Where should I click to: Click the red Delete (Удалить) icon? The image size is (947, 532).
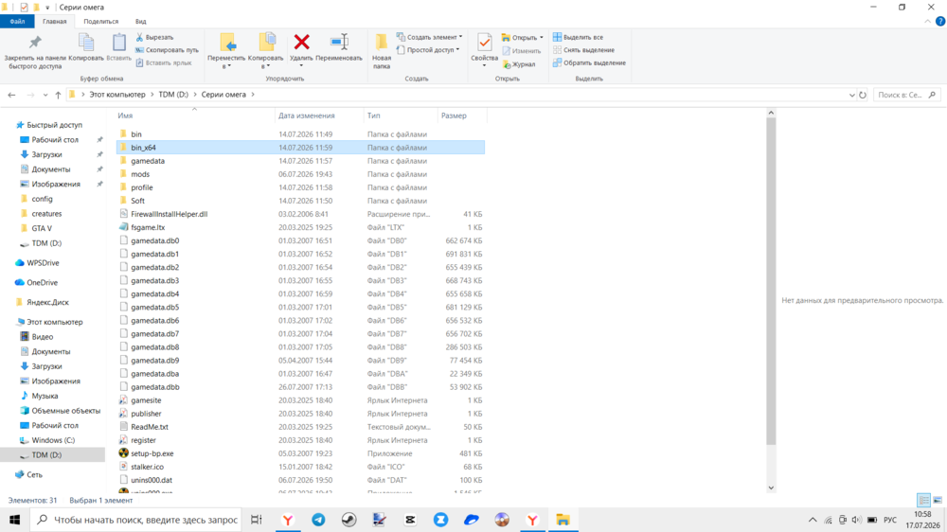[301, 43]
